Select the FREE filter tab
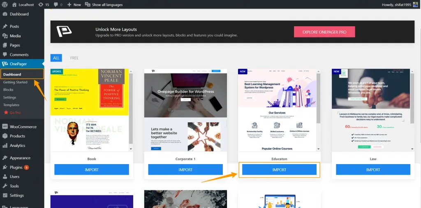The height and width of the screenshot is (208, 421). 74,58
